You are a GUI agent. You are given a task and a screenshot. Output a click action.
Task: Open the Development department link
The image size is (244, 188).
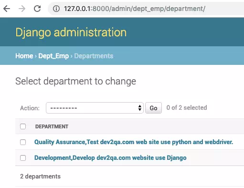pos(110,158)
